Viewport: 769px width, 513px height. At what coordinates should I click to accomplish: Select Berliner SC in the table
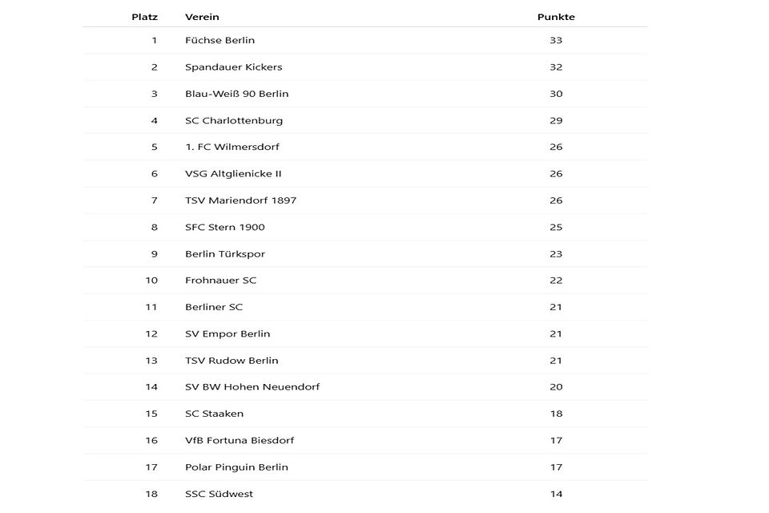point(214,307)
